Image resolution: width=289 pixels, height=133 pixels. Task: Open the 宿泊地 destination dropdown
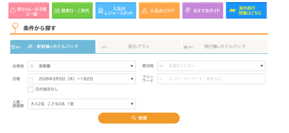(211, 66)
